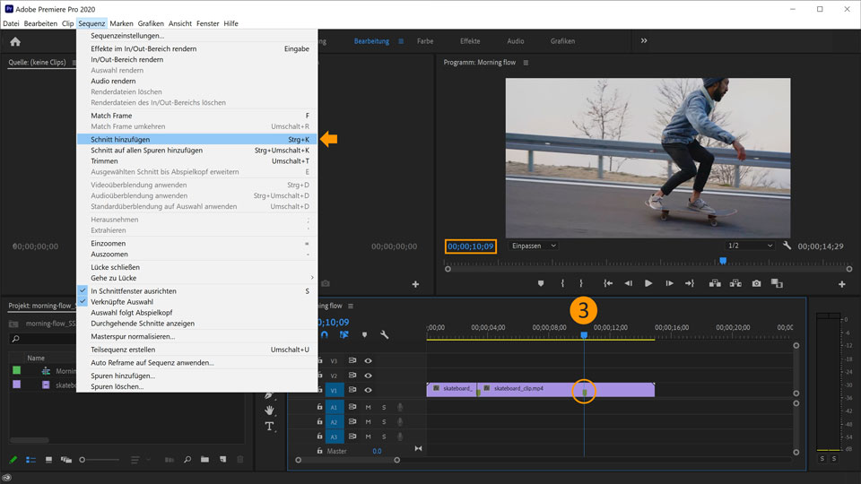Mute audio track A1
The image size is (861, 484).
pos(368,407)
